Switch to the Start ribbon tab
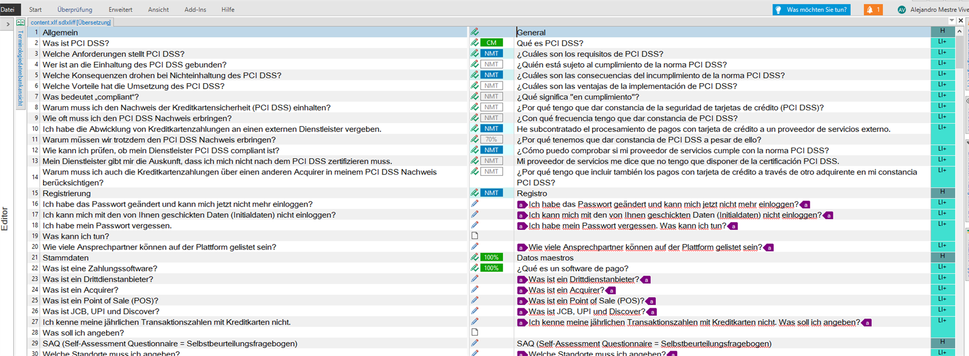969x356 pixels. (x=36, y=10)
